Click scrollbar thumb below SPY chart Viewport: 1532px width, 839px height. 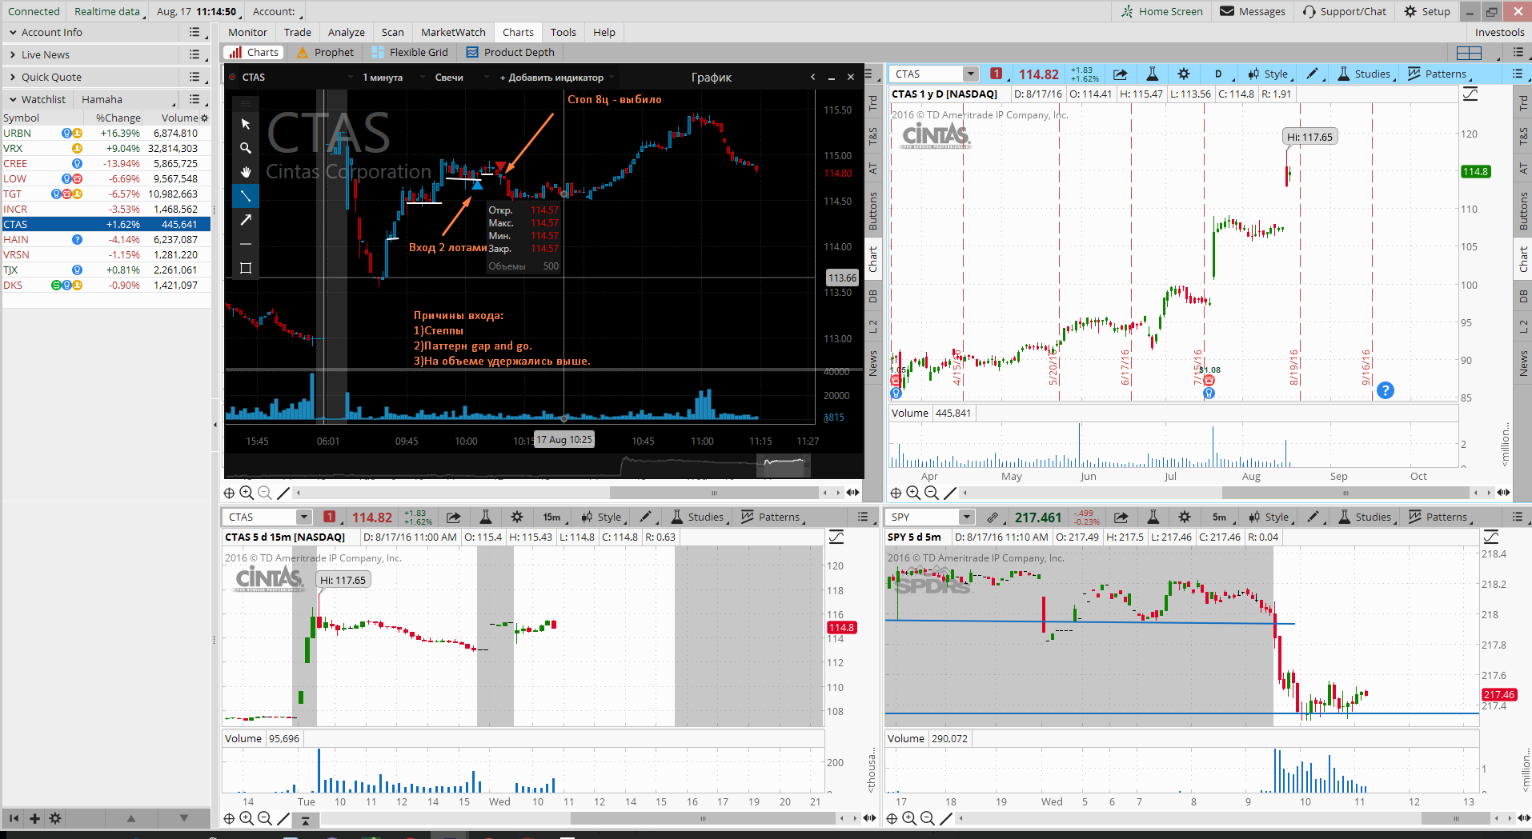pyautogui.click(x=1455, y=818)
